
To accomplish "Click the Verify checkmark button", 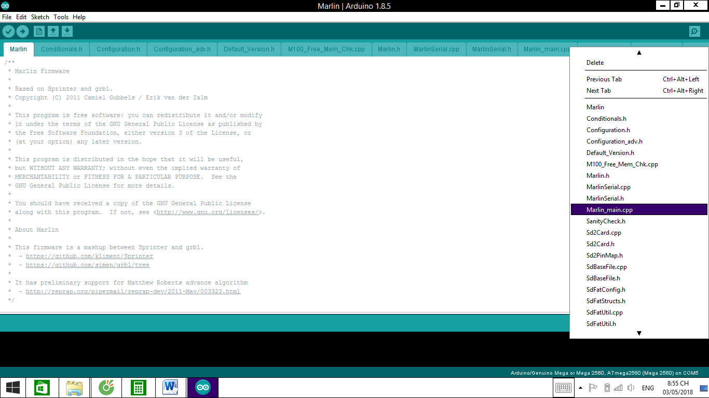I will (8, 32).
